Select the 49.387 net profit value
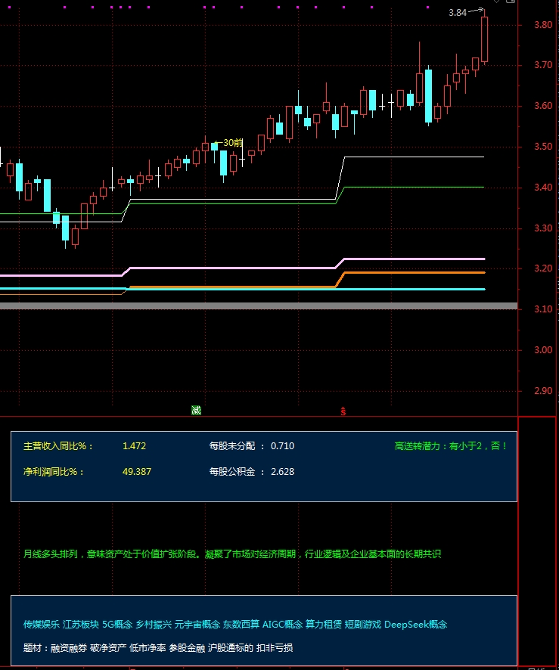 [x=137, y=472]
